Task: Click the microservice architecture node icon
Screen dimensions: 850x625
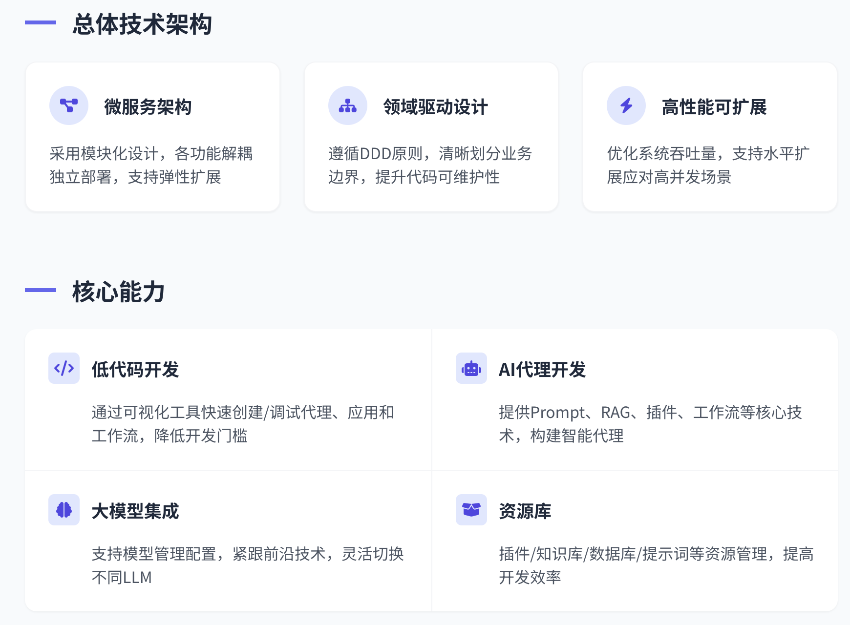Action: [69, 105]
